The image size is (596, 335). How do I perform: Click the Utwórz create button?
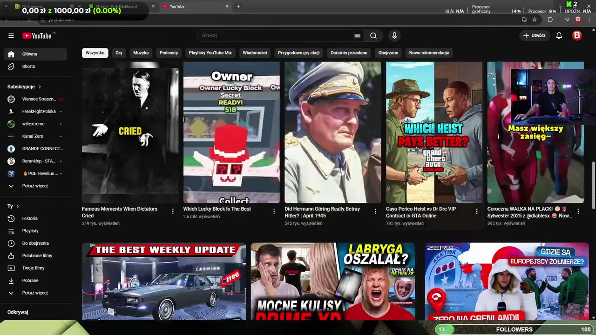click(535, 35)
